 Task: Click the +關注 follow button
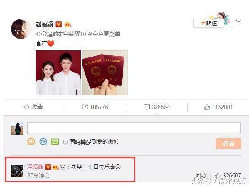(x=208, y=23)
